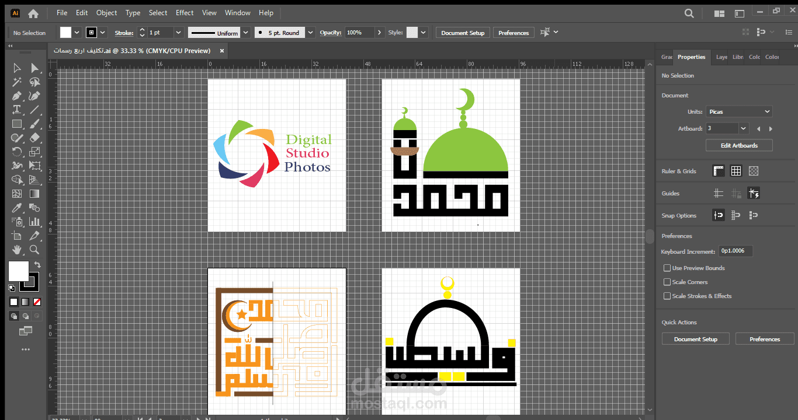This screenshot has height=420, width=798.
Task: Click Preferences under Quick Actions
Action: 765,339
